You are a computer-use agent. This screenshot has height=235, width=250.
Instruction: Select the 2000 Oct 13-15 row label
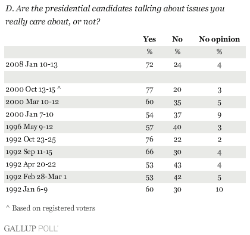pos(33,90)
